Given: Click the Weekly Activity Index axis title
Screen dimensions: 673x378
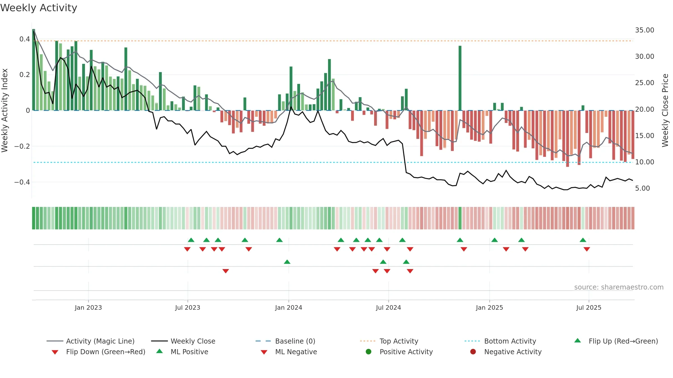Looking at the screenshot, I should point(4,110).
